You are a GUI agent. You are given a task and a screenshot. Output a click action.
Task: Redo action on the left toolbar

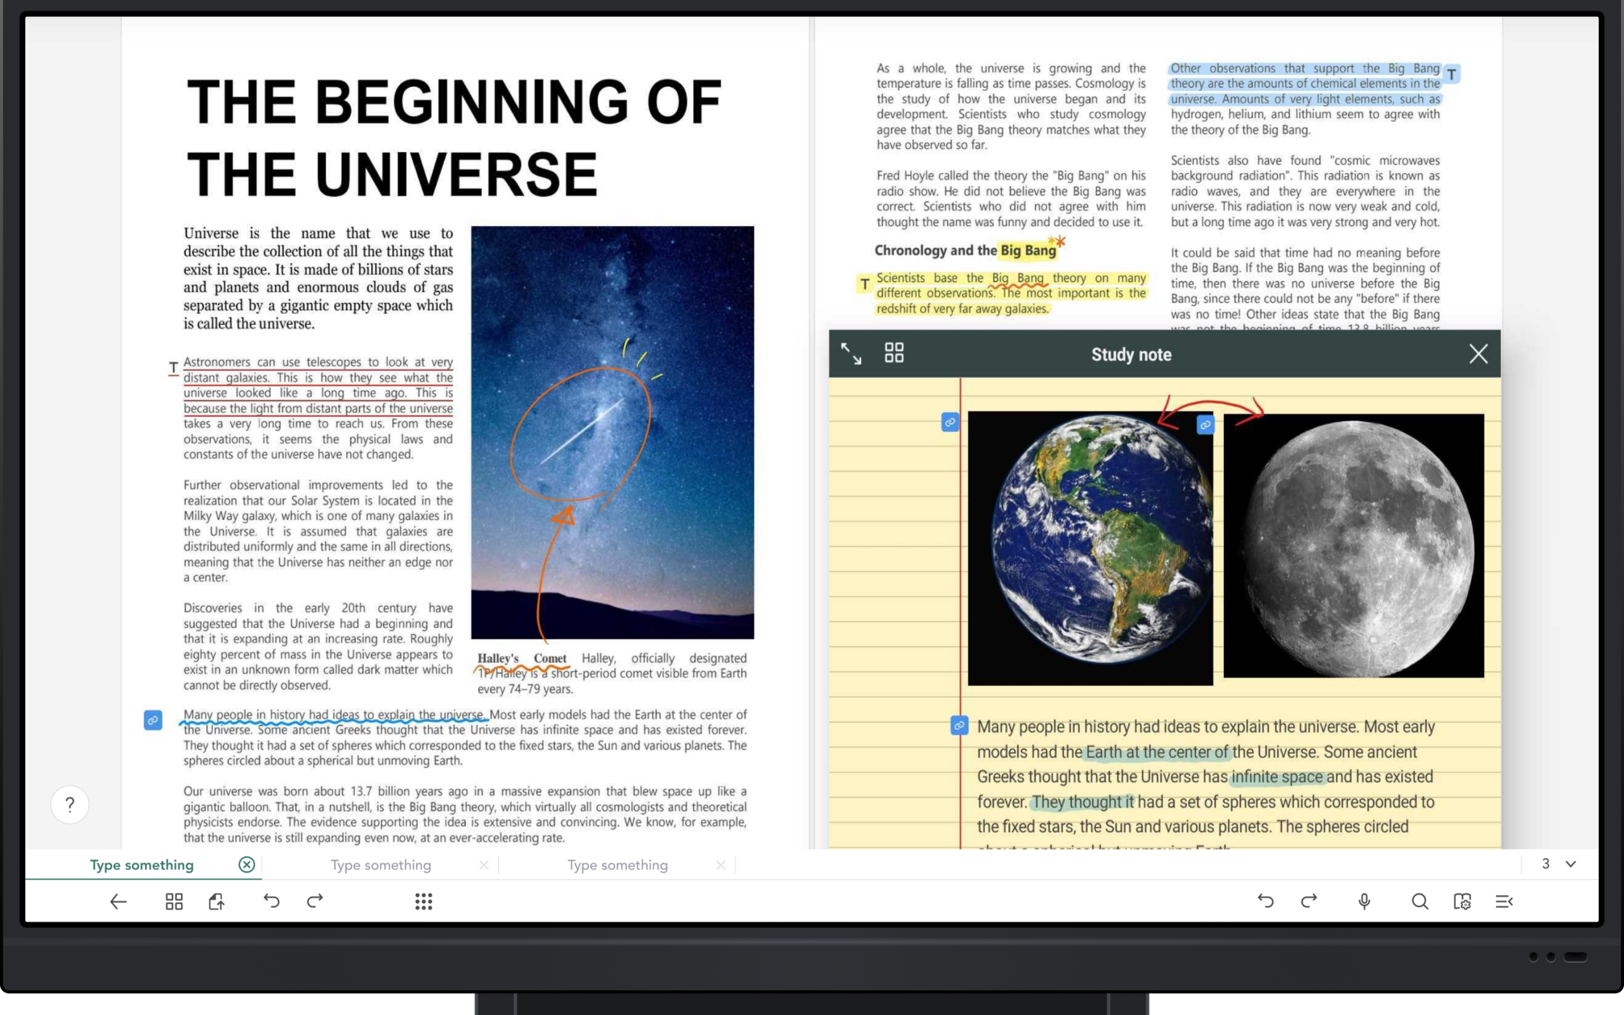tap(315, 901)
